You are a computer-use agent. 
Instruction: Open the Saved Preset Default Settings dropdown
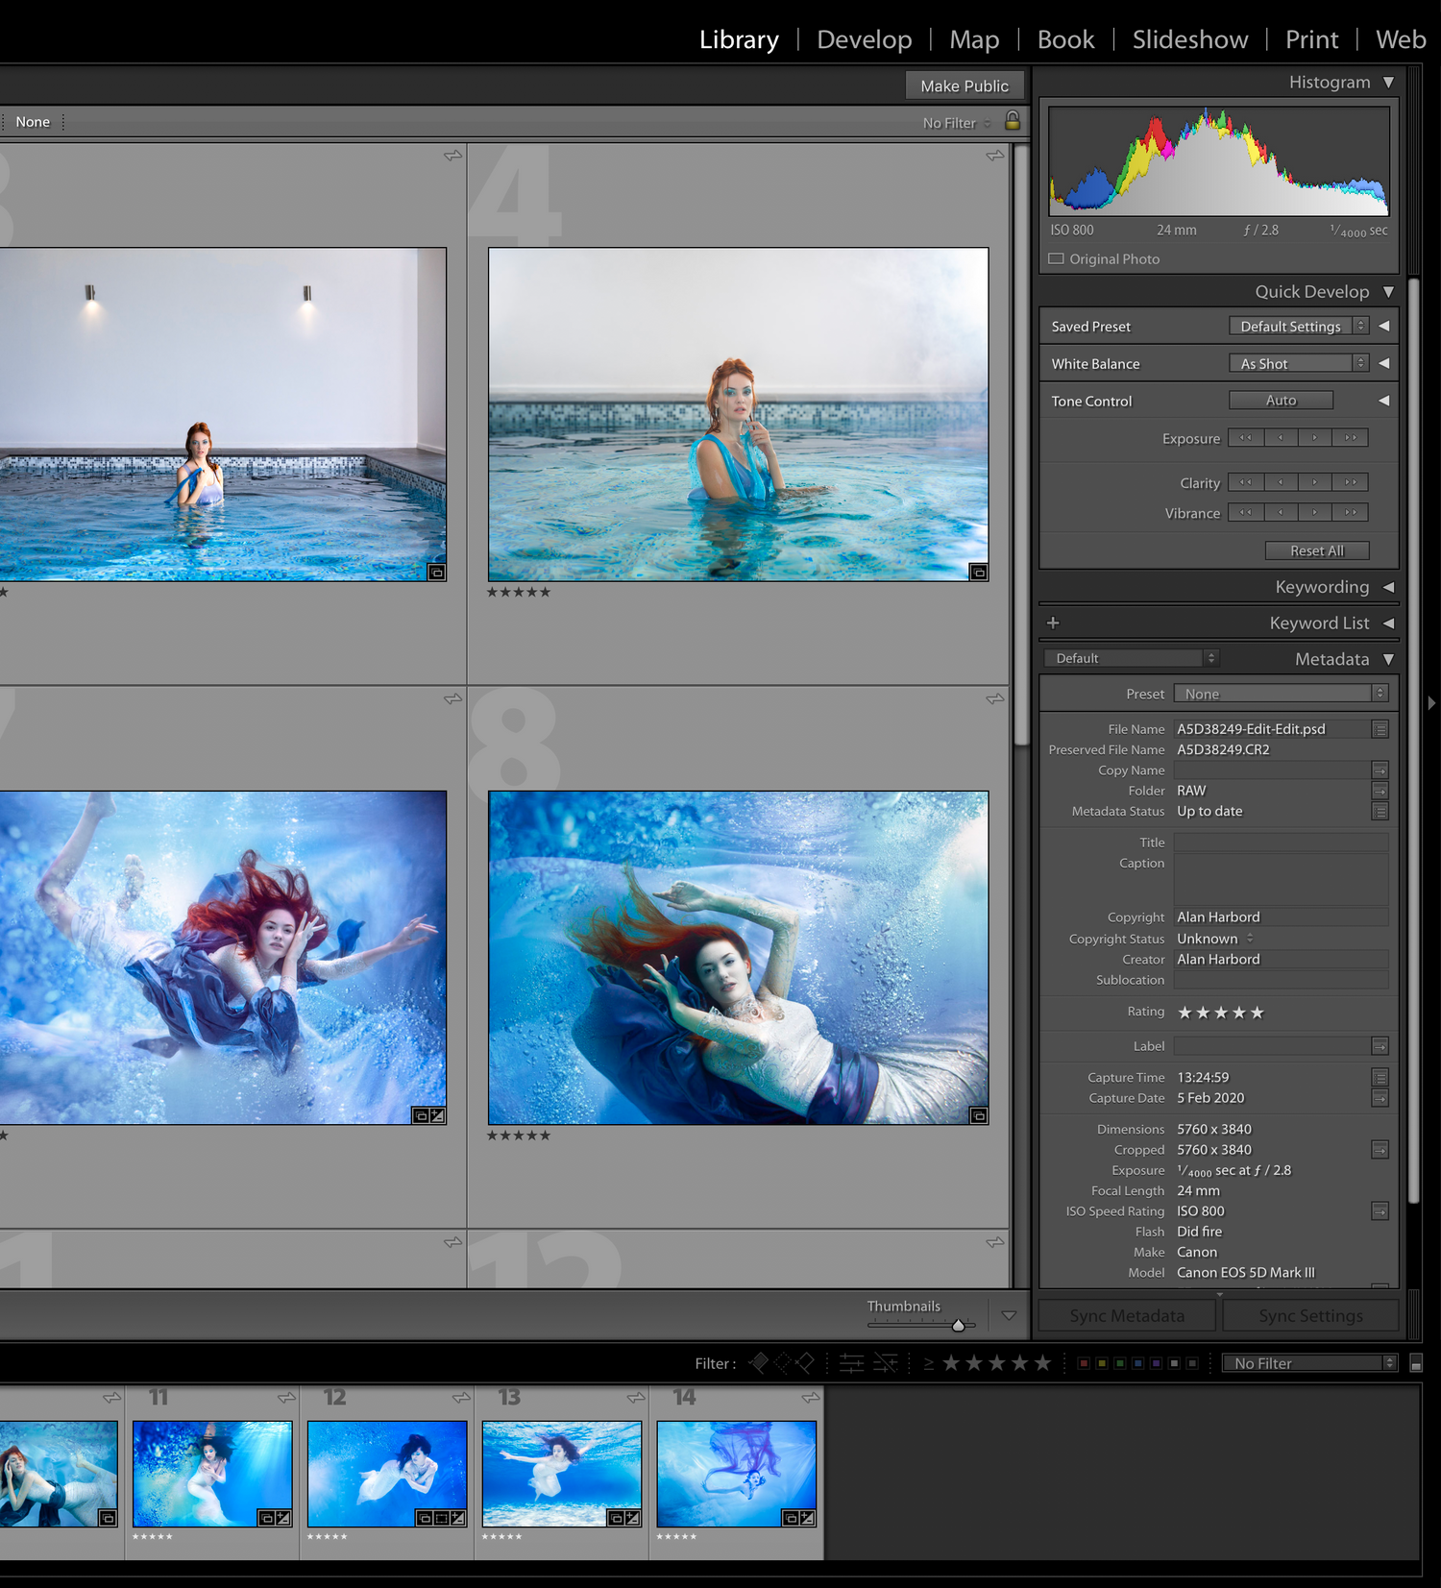pos(1299,327)
